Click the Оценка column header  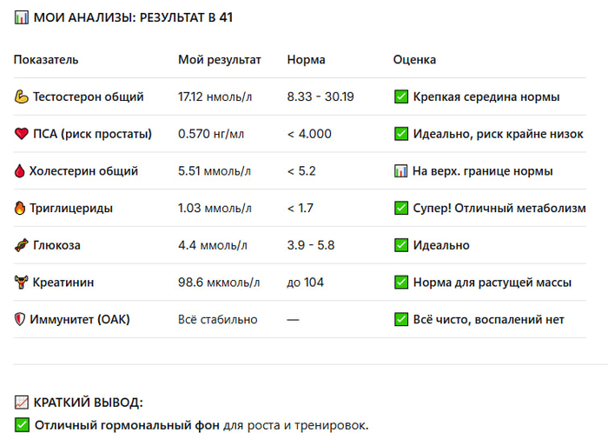(414, 60)
